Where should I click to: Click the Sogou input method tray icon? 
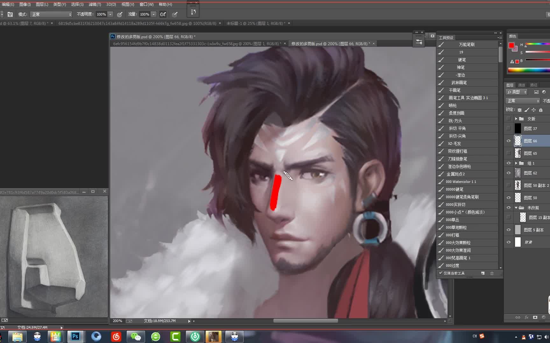(x=482, y=336)
